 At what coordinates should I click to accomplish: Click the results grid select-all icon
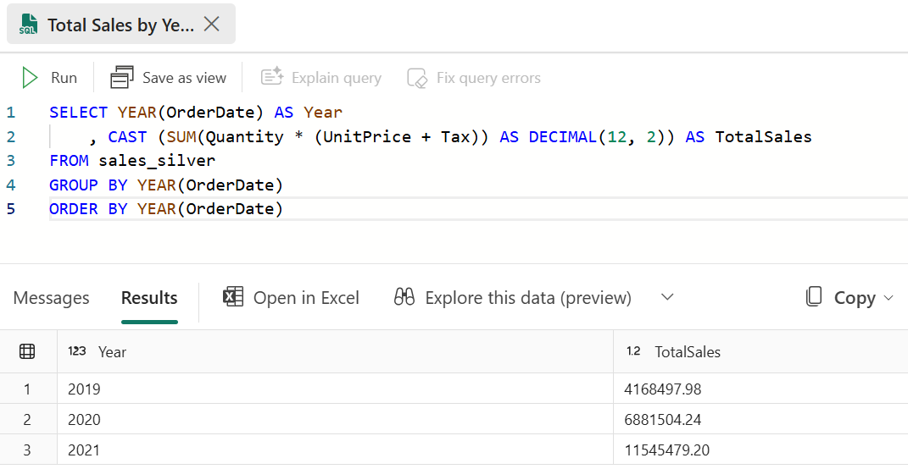[x=27, y=351]
